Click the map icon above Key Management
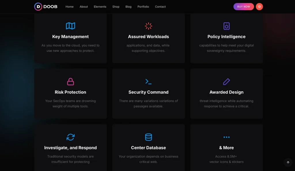295x171 pixels. [x=71, y=26]
